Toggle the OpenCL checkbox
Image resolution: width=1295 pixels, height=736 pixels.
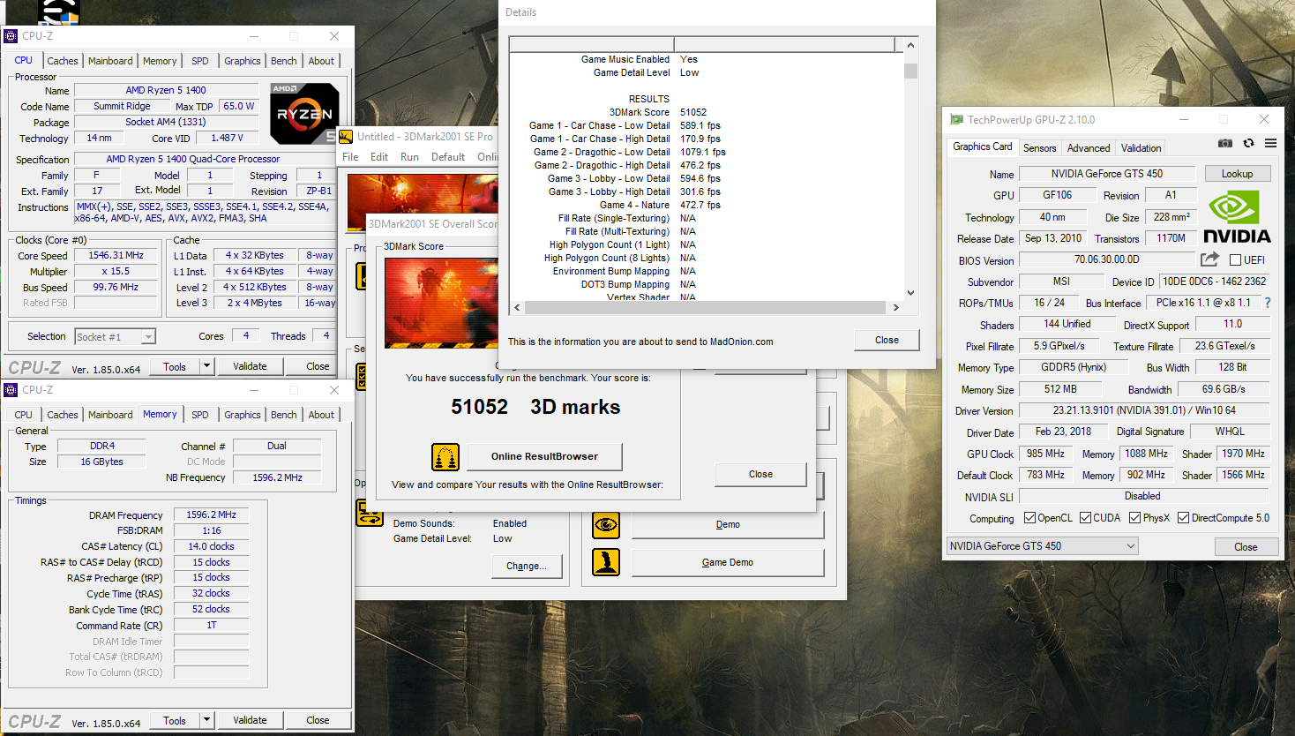point(1029,518)
